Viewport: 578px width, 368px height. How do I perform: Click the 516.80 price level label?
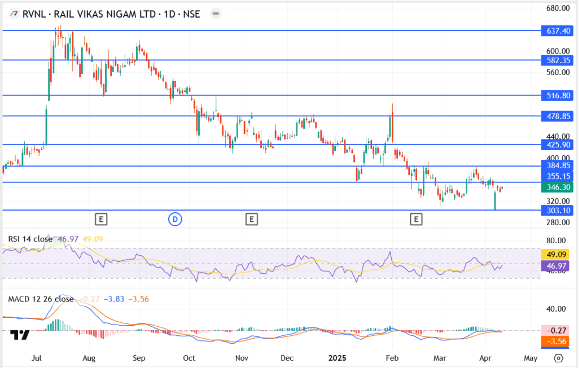tap(557, 96)
